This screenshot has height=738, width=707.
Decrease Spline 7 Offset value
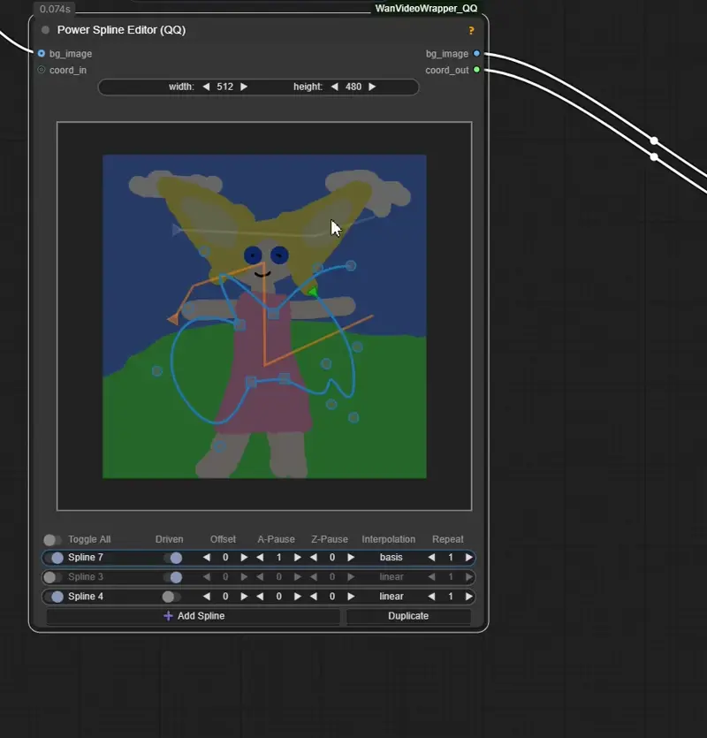coord(207,558)
